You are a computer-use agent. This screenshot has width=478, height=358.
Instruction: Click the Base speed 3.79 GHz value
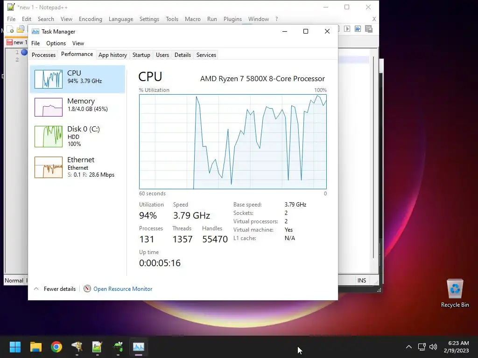click(x=295, y=205)
